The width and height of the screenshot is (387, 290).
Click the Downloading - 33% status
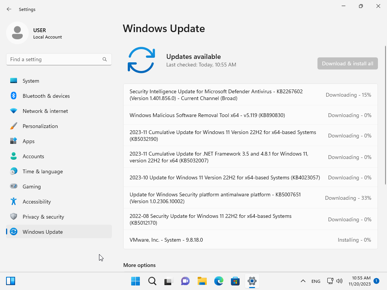348,198
